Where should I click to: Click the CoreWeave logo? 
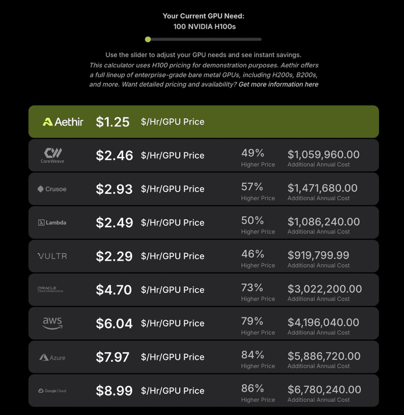coord(53,155)
